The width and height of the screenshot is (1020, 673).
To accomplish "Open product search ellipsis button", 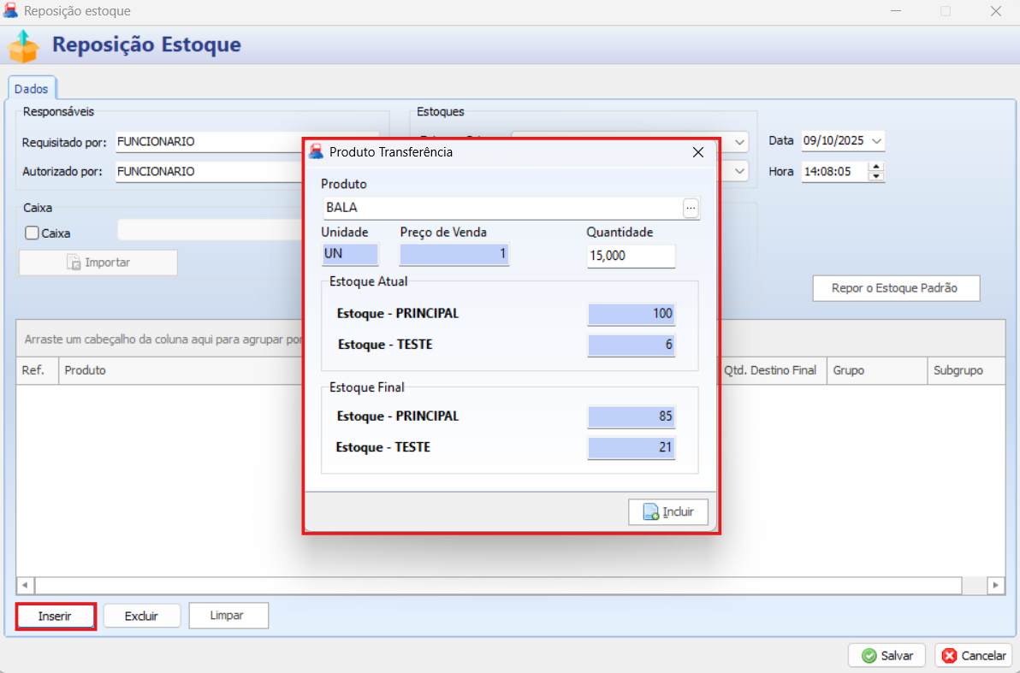I will [691, 208].
